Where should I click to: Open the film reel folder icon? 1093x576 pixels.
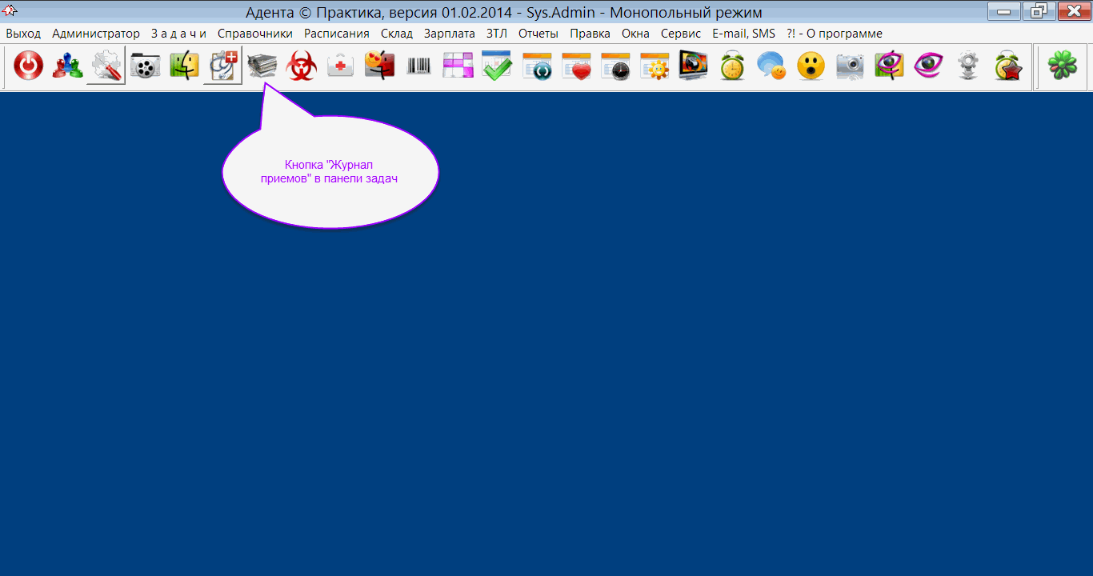[145, 66]
